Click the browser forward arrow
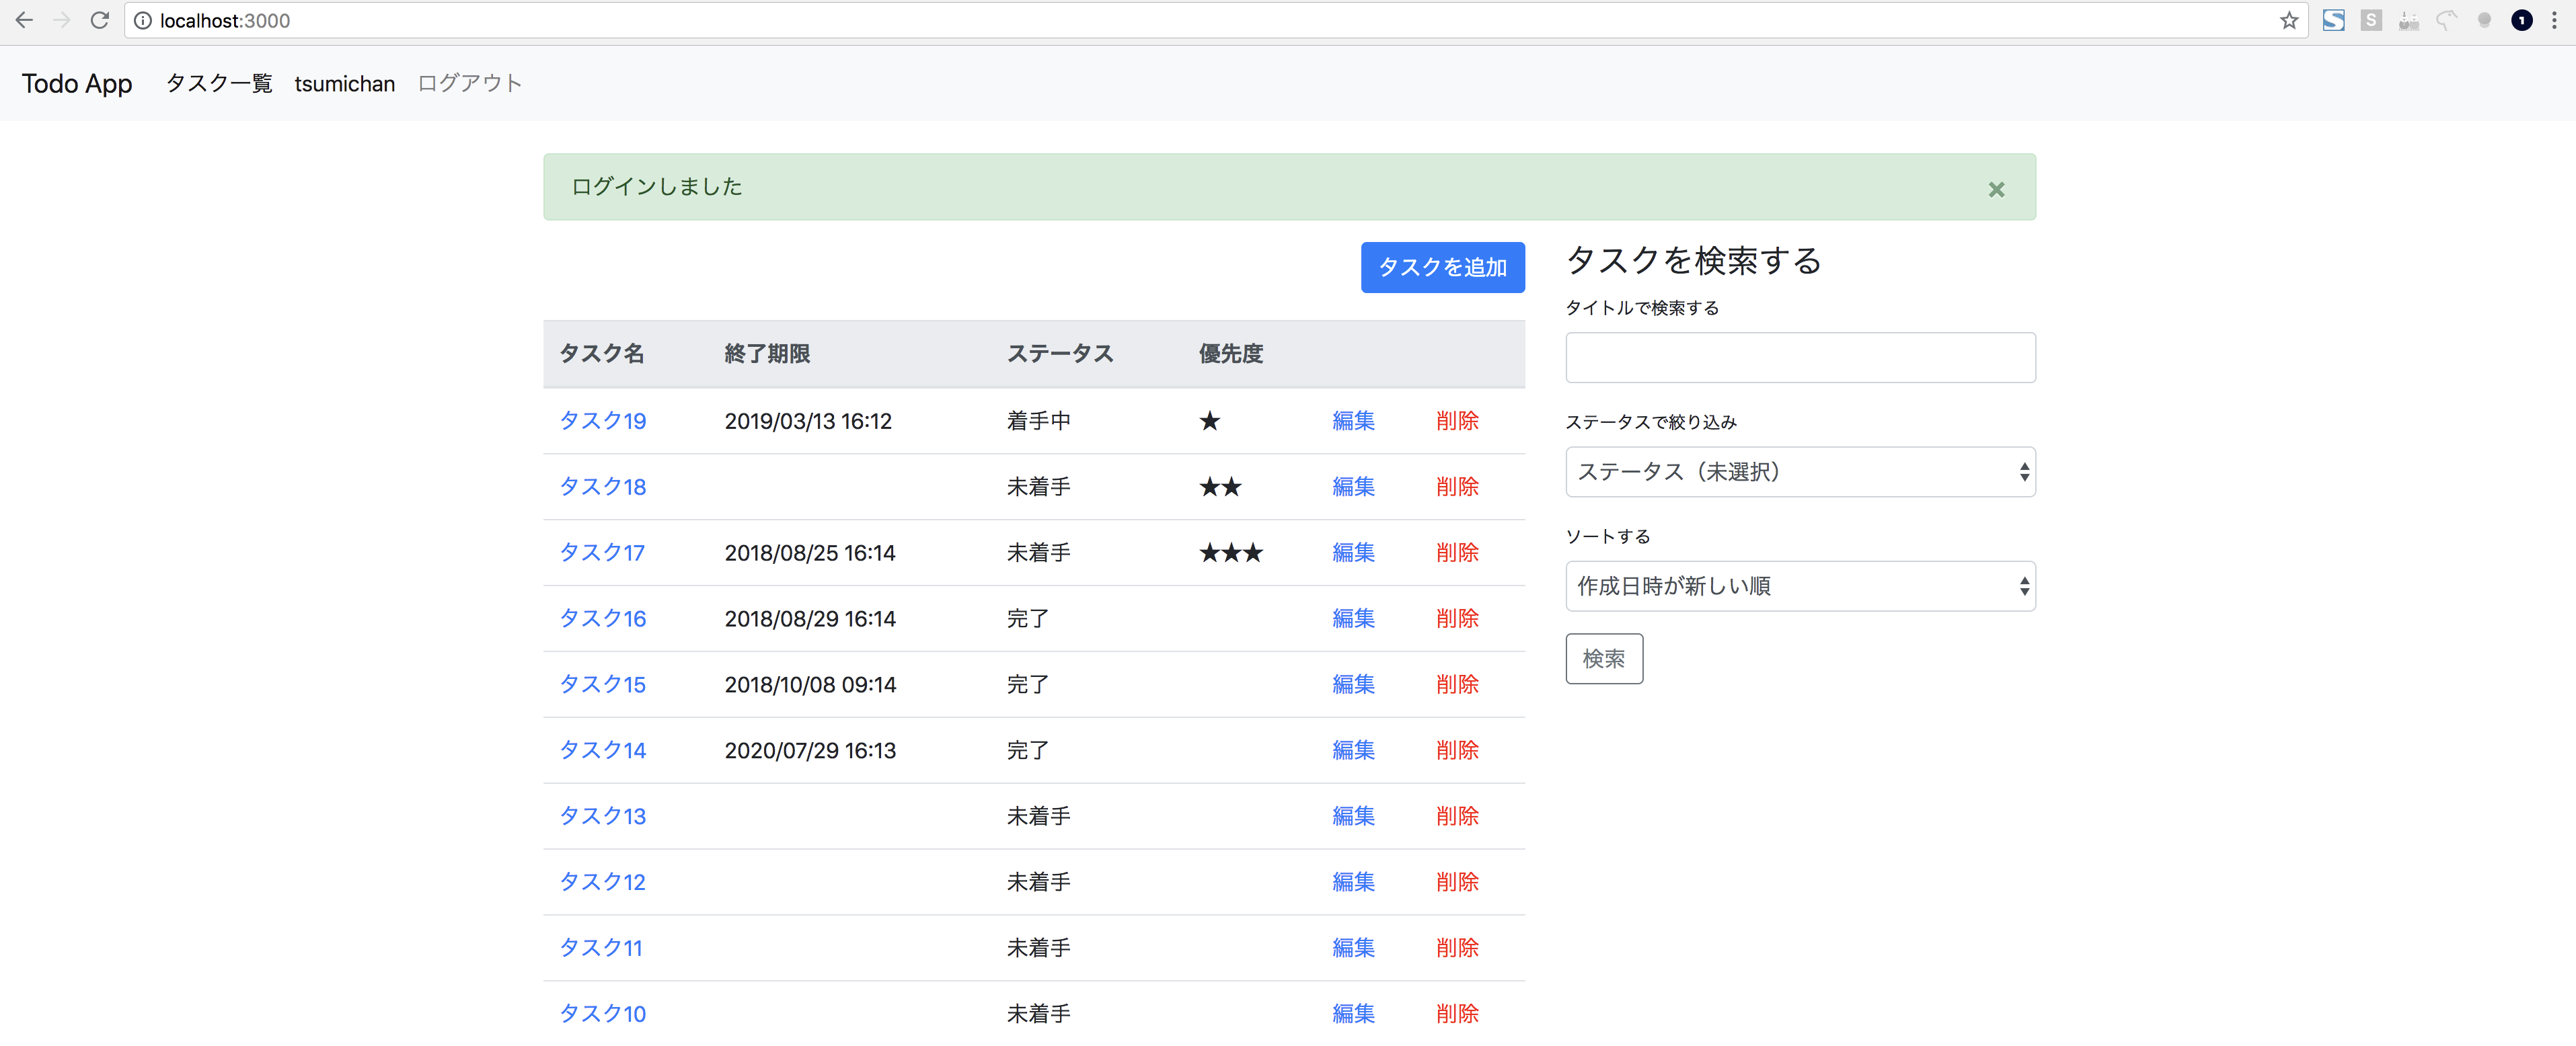 pyautogui.click(x=62, y=20)
